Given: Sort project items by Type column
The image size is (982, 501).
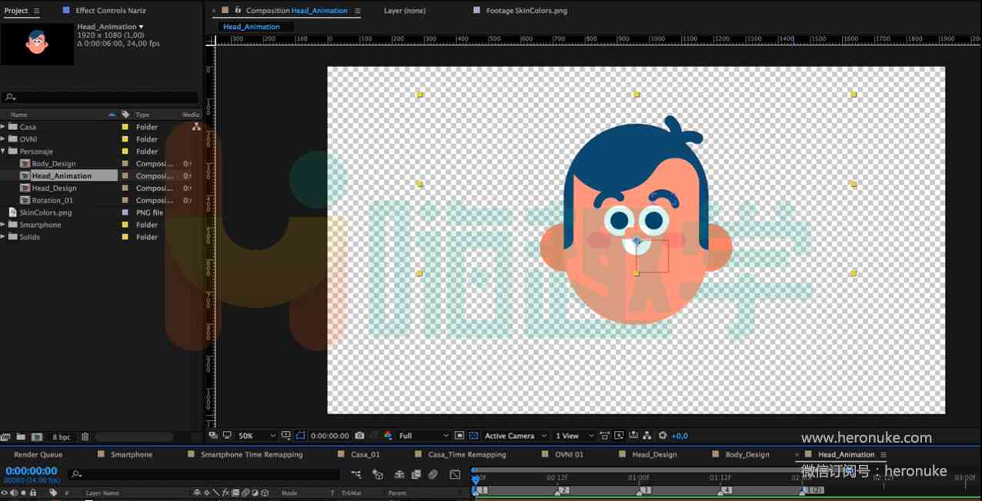Looking at the screenshot, I should pos(142,115).
